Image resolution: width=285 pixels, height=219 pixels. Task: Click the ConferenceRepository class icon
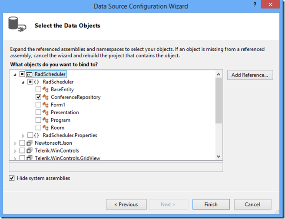point(46,97)
